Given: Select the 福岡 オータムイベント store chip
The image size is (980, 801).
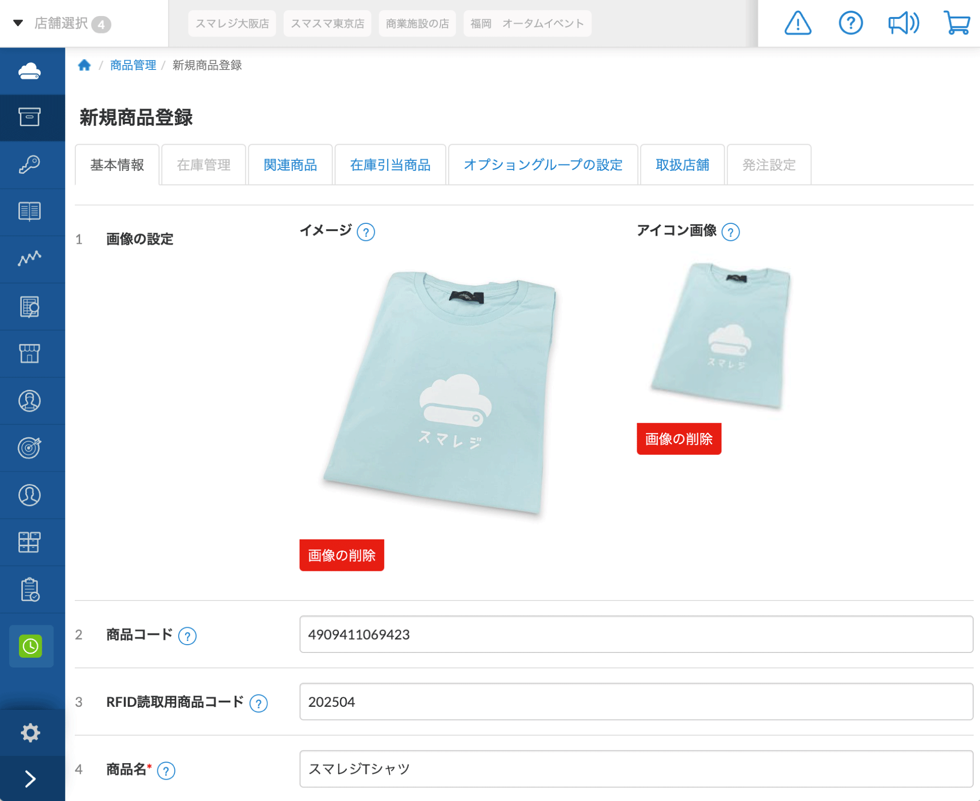Looking at the screenshot, I should 527,23.
